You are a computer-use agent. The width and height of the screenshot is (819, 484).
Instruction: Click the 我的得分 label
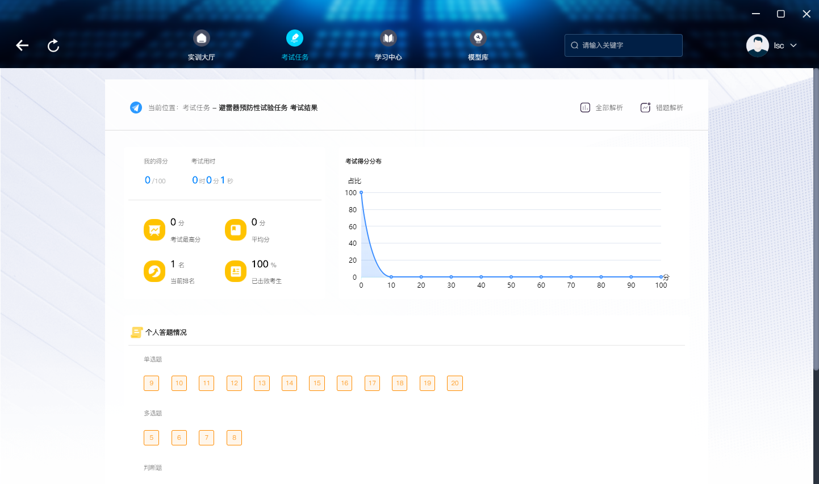click(x=156, y=161)
